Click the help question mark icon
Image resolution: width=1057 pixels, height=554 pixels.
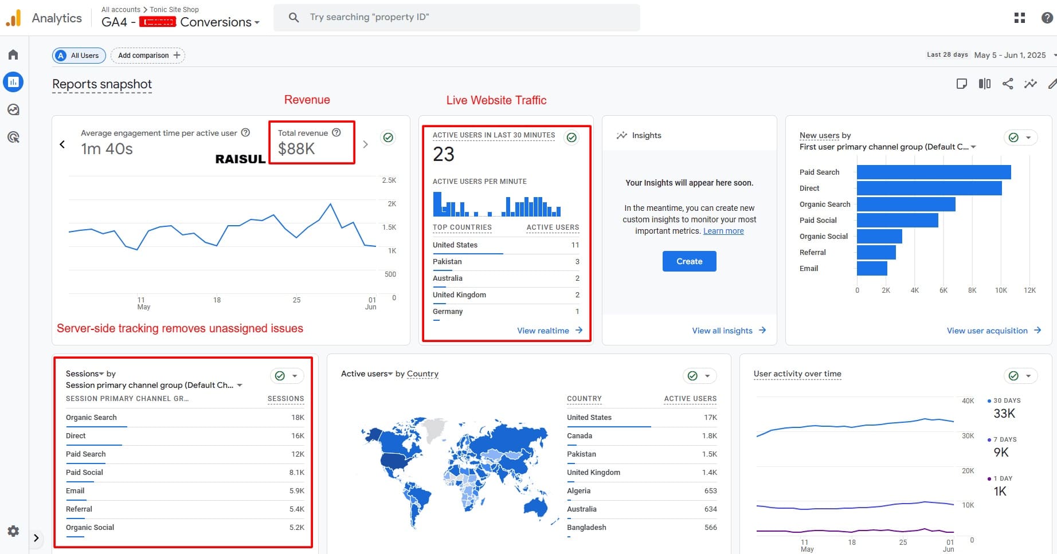pos(1047,18)
